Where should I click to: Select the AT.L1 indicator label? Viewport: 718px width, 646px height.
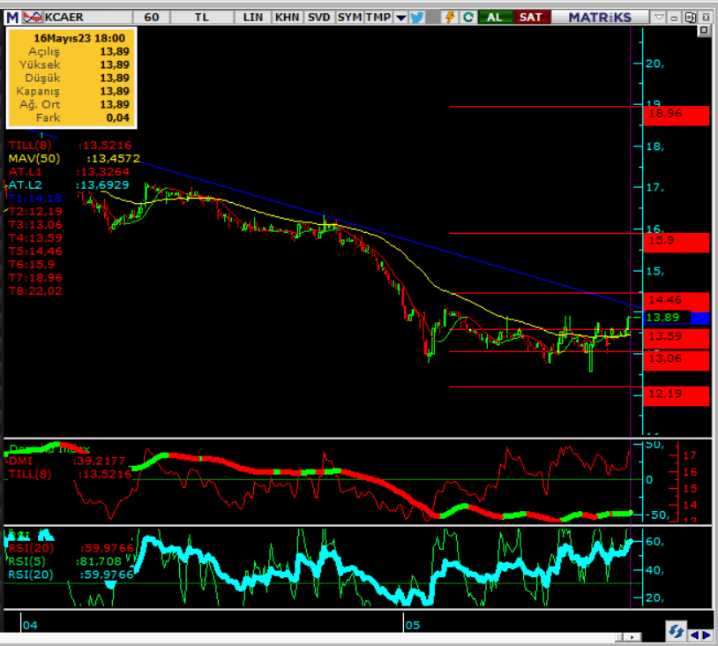coord(25,172)
